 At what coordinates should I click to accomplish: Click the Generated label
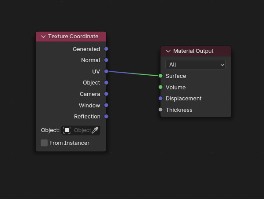tap(86, 49)
